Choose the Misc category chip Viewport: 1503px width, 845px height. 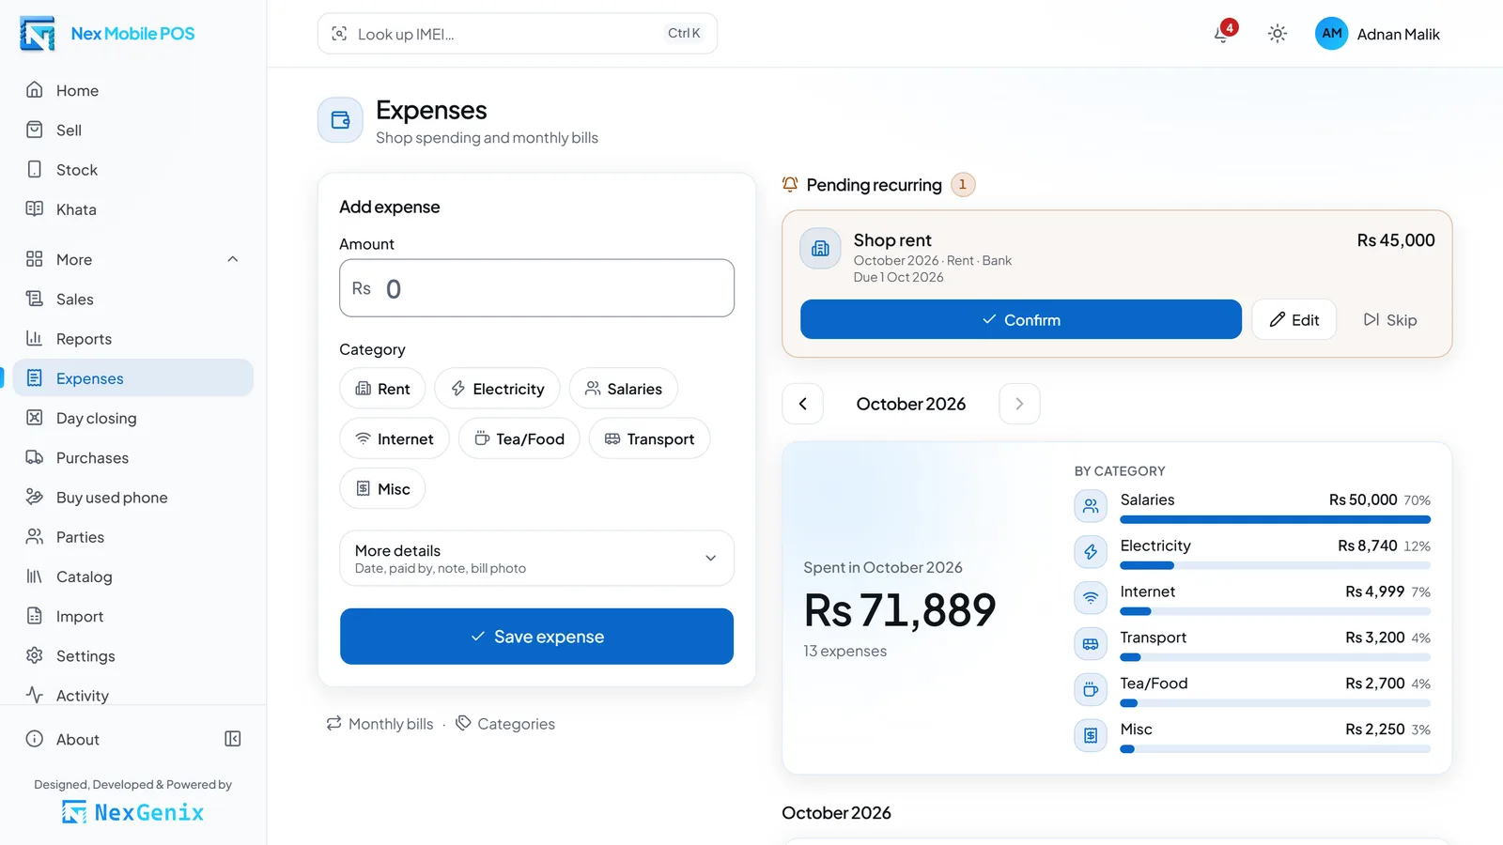pyautogui.click(x=382, y=488)
